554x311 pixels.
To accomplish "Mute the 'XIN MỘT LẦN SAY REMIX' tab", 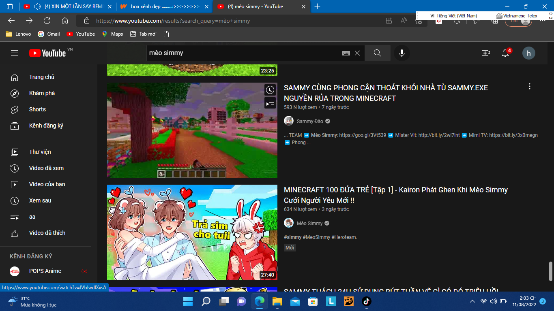I will pyautogui.click(x=37, y=6).
